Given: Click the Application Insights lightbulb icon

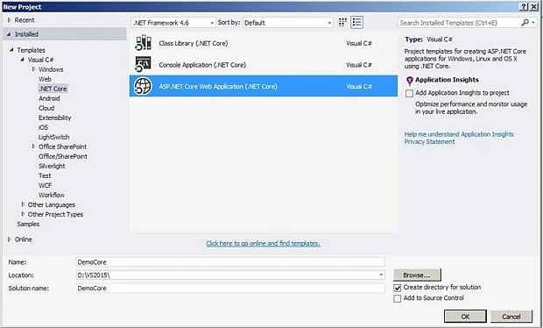Looking at the screenshot, I should [409, 81].
